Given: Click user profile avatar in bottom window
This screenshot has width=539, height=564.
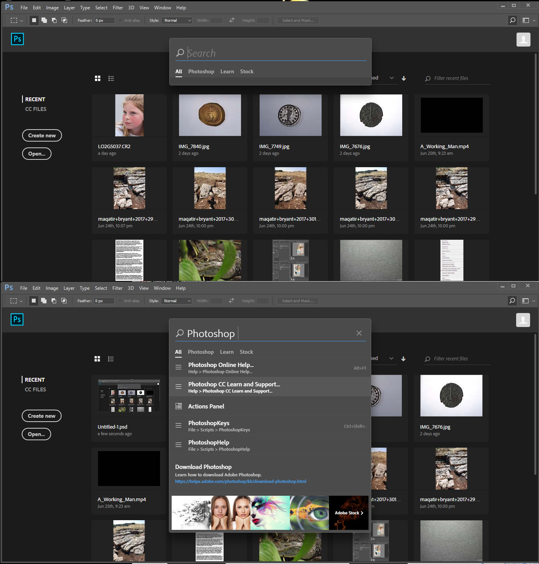Looking at the screenshot, I should (x=523, y=320).
